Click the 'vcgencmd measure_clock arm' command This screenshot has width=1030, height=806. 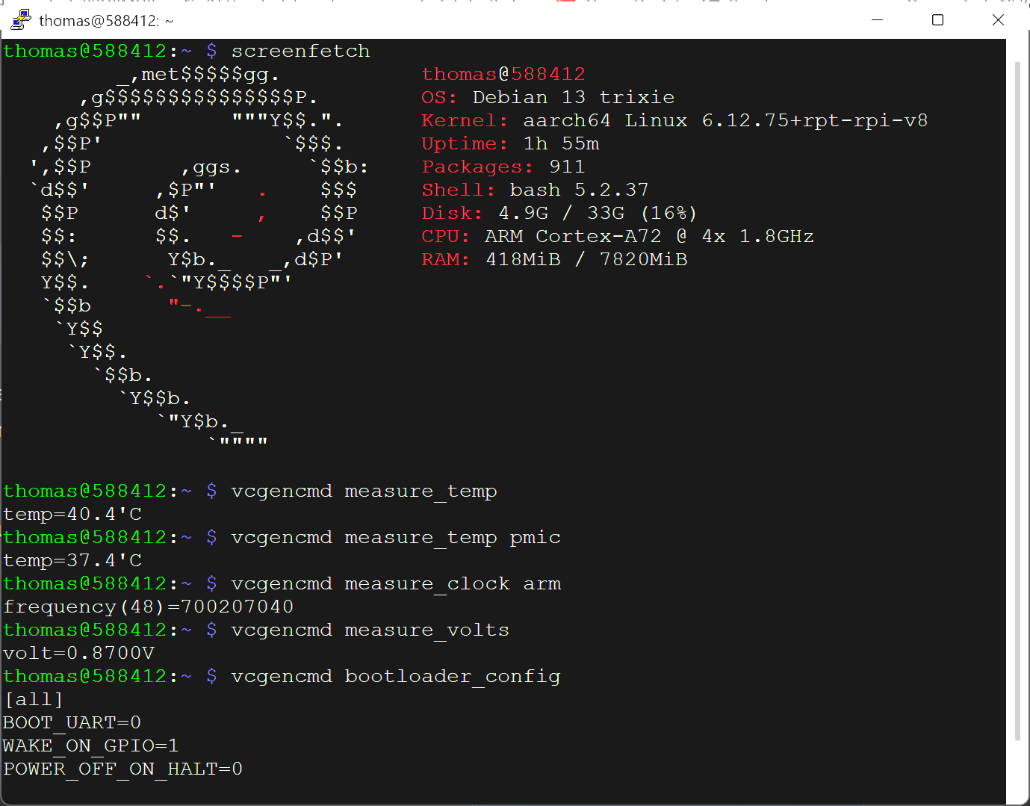[x=396, y=583]
